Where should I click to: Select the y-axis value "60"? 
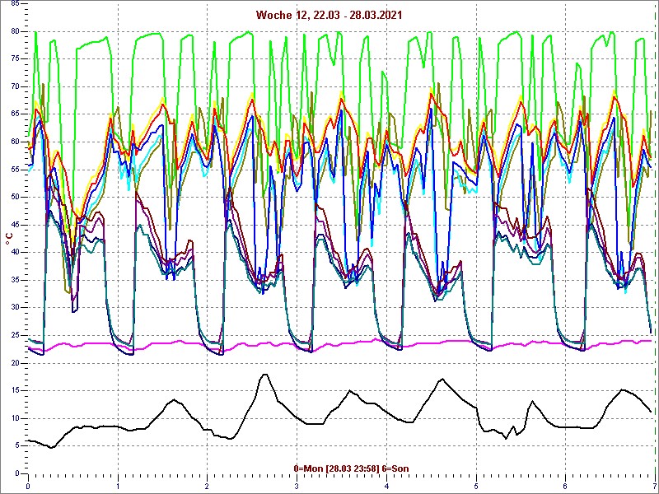pyautogui.click(x=15, y=142)
